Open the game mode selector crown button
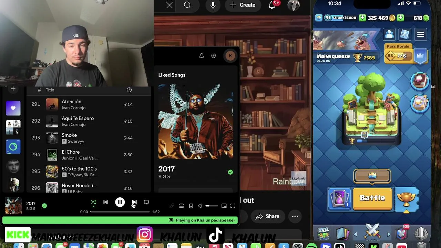This screenshot has width=441, height=248. (x=372, y=176)
